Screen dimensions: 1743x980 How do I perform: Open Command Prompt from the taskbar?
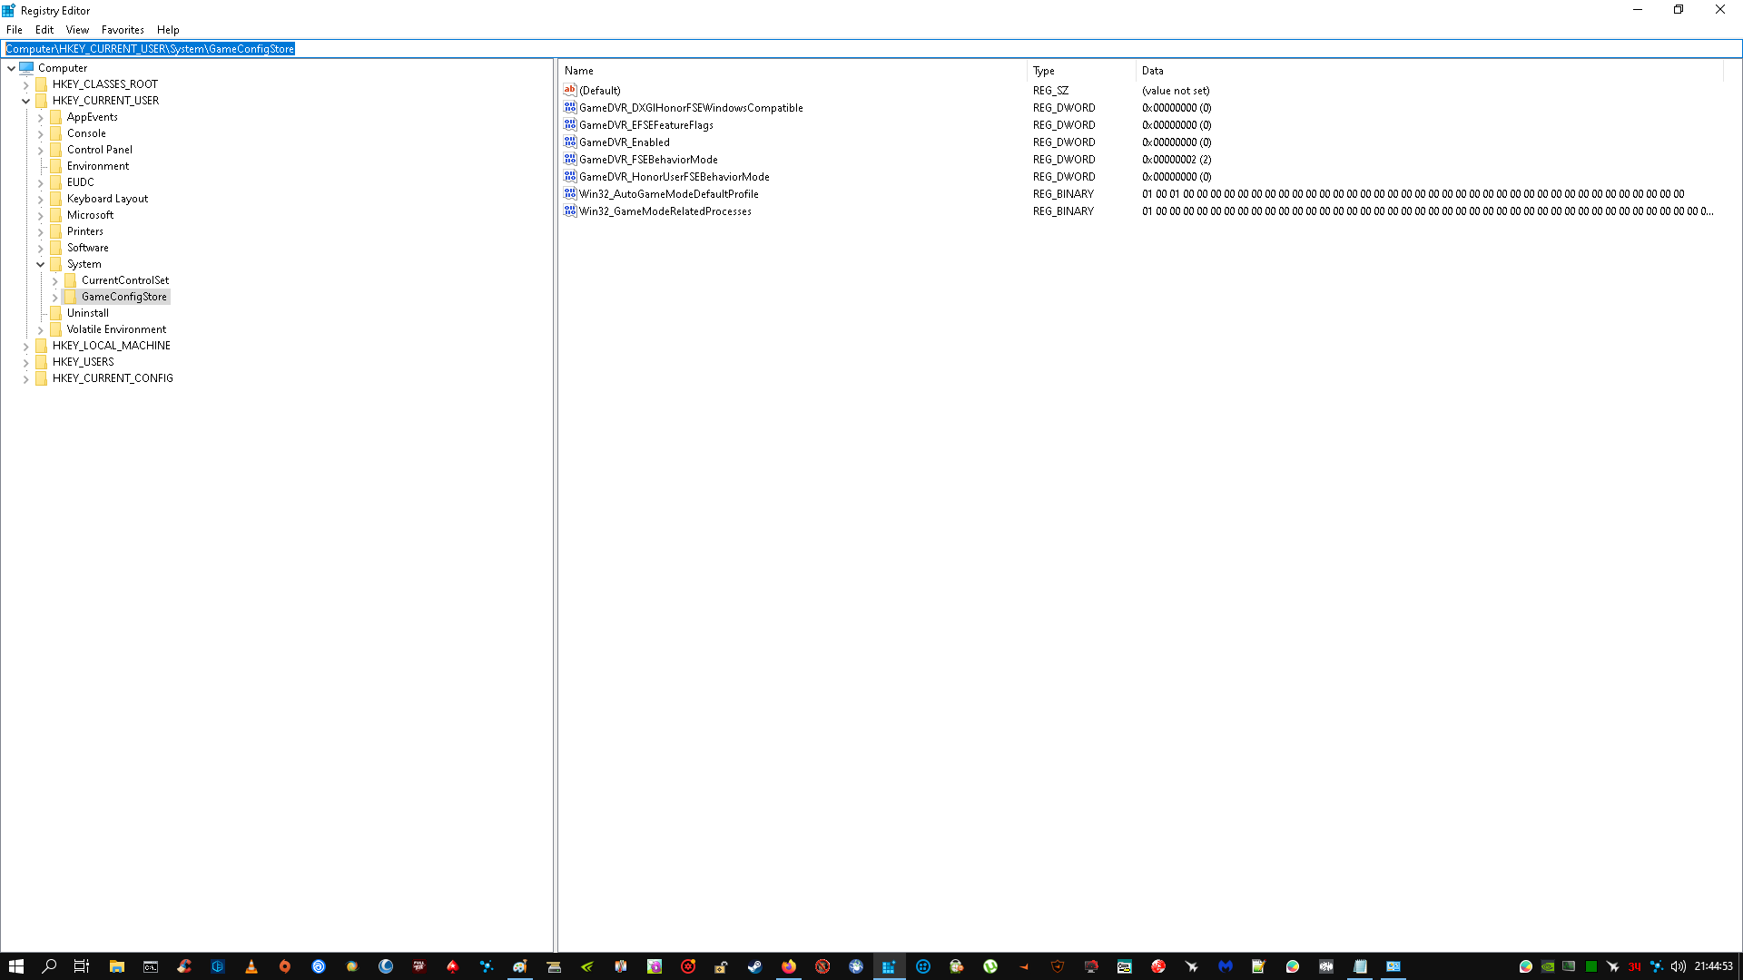click(151, 966)
